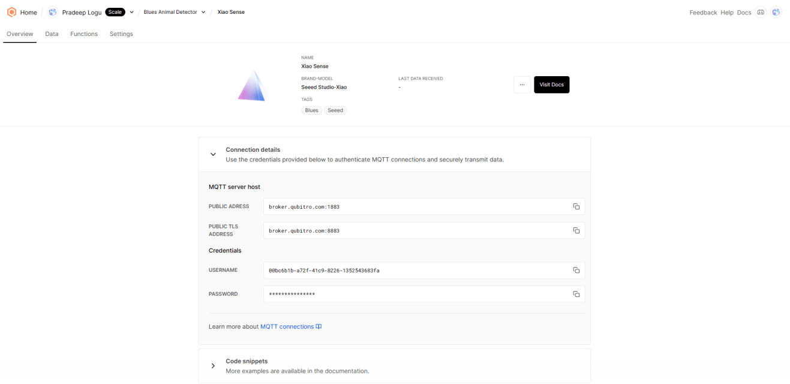Click the public TLS address field
790x384 pixels.
pyautogui.click(x=424, y=230)
